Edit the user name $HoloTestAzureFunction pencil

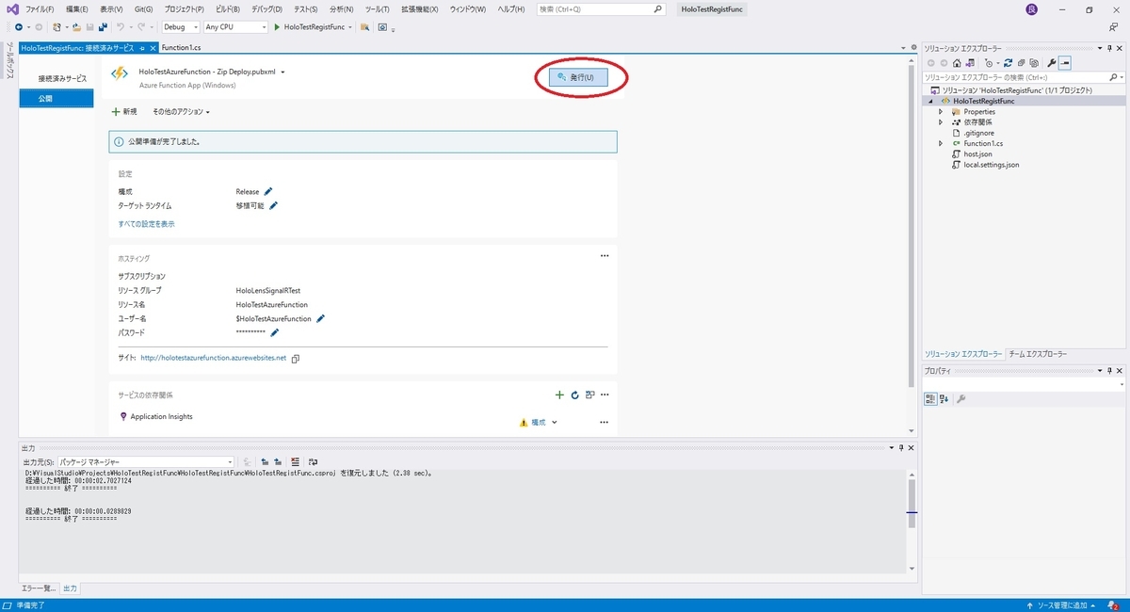320,318
